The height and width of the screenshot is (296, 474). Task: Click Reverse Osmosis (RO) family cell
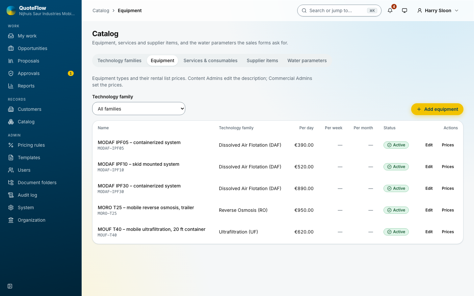click(x=243, y=210)
